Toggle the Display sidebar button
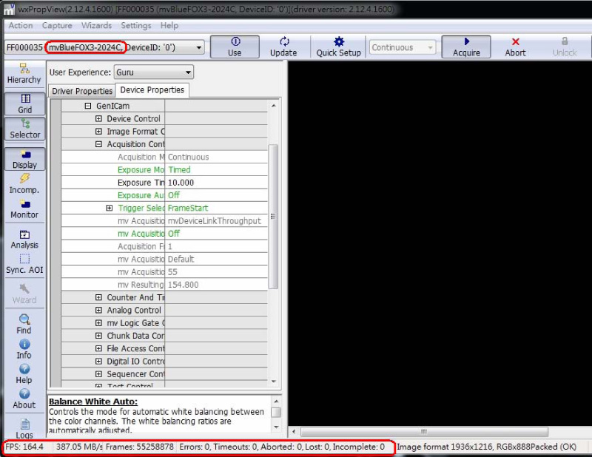The height and width of the screenshot is (457, 592). 24,159
